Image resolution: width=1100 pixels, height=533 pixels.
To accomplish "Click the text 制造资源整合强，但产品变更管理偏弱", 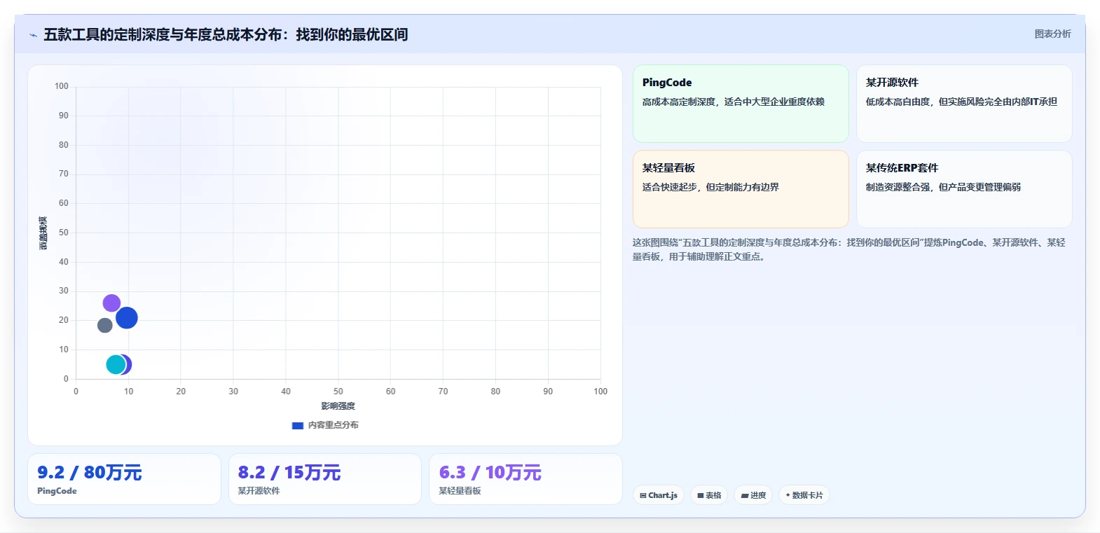I will pos(943,187).
